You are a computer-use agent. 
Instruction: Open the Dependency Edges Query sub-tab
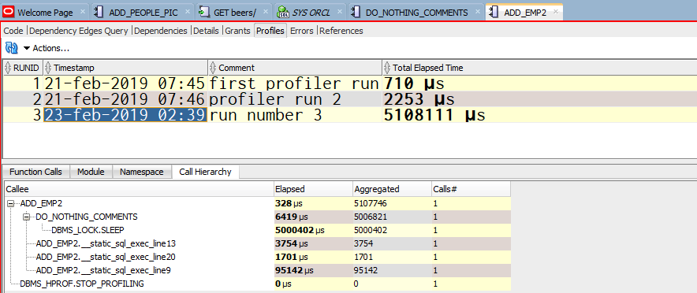click(78, 31)
